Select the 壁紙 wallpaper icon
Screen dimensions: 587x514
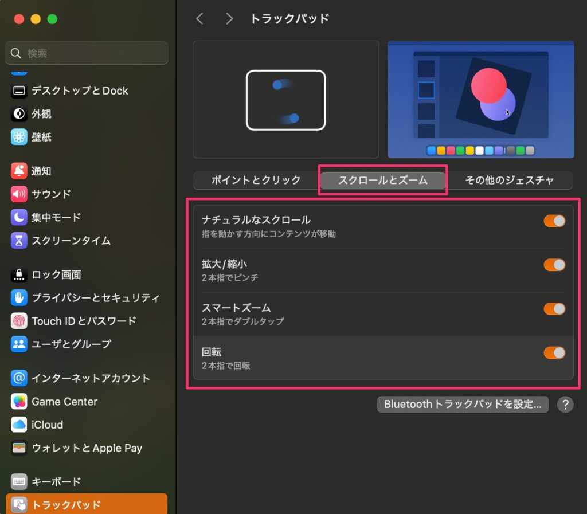(x=19, y=137)
